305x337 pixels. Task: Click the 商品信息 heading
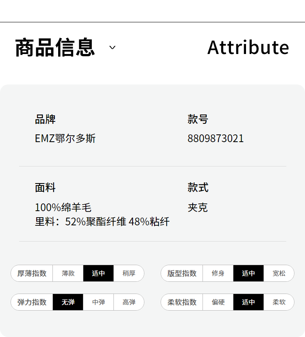55,48
